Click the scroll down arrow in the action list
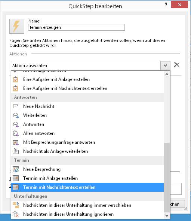 coord(167,215)
